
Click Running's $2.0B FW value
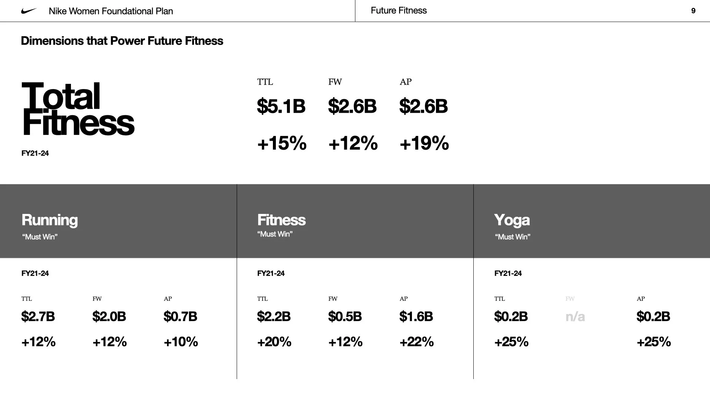pos(109,317)
